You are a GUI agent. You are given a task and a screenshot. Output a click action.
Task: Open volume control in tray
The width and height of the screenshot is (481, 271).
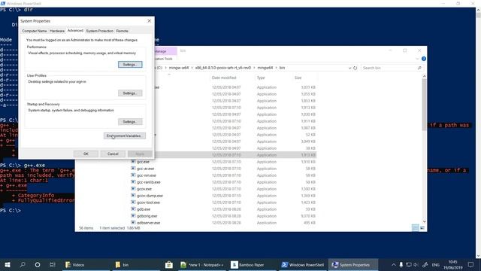[416, 264]
